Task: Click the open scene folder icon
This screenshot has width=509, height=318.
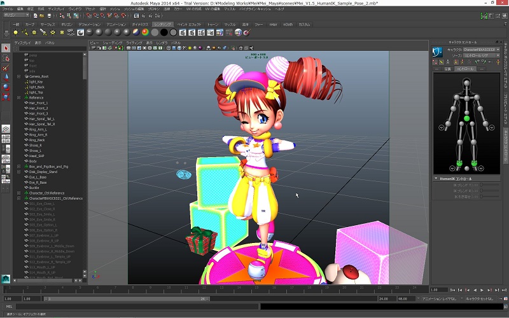Action: pyautogui.click(x=42, y=15)
